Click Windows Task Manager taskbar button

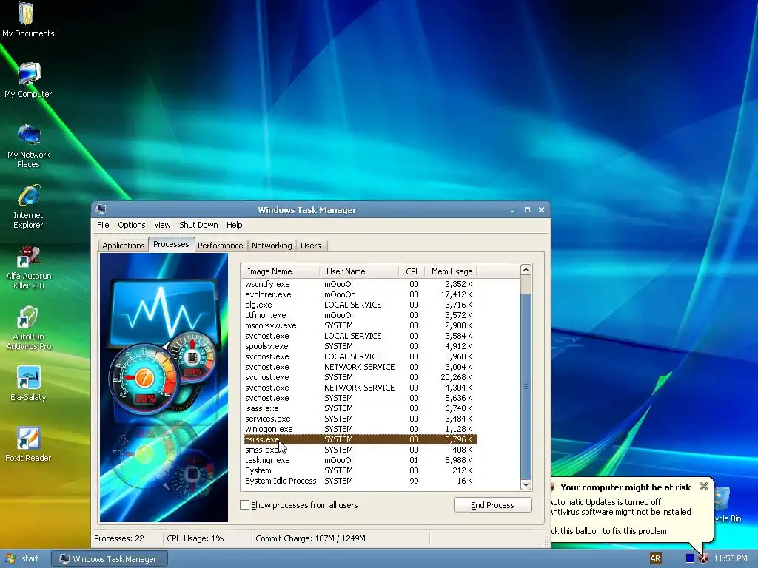(110, 559)
